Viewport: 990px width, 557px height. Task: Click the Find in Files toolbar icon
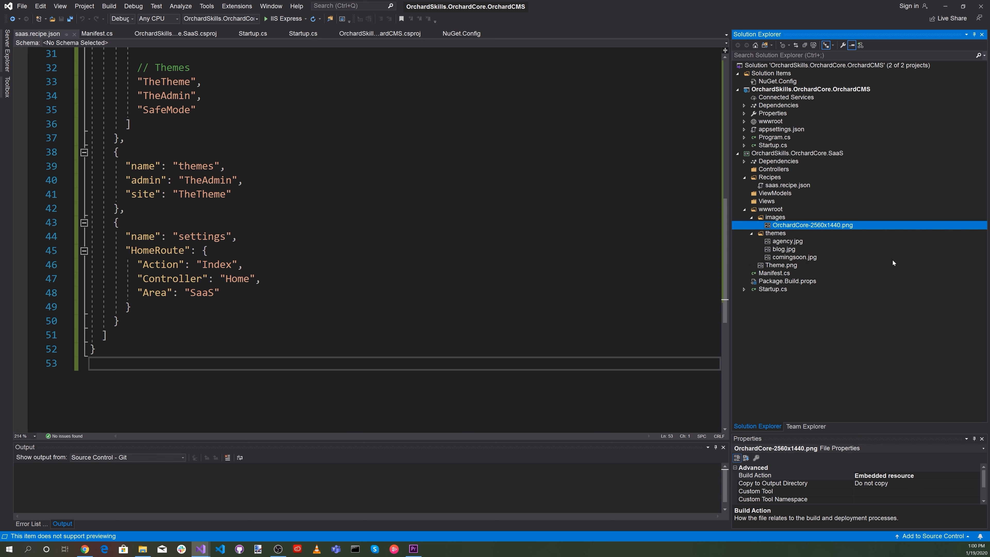330,19
